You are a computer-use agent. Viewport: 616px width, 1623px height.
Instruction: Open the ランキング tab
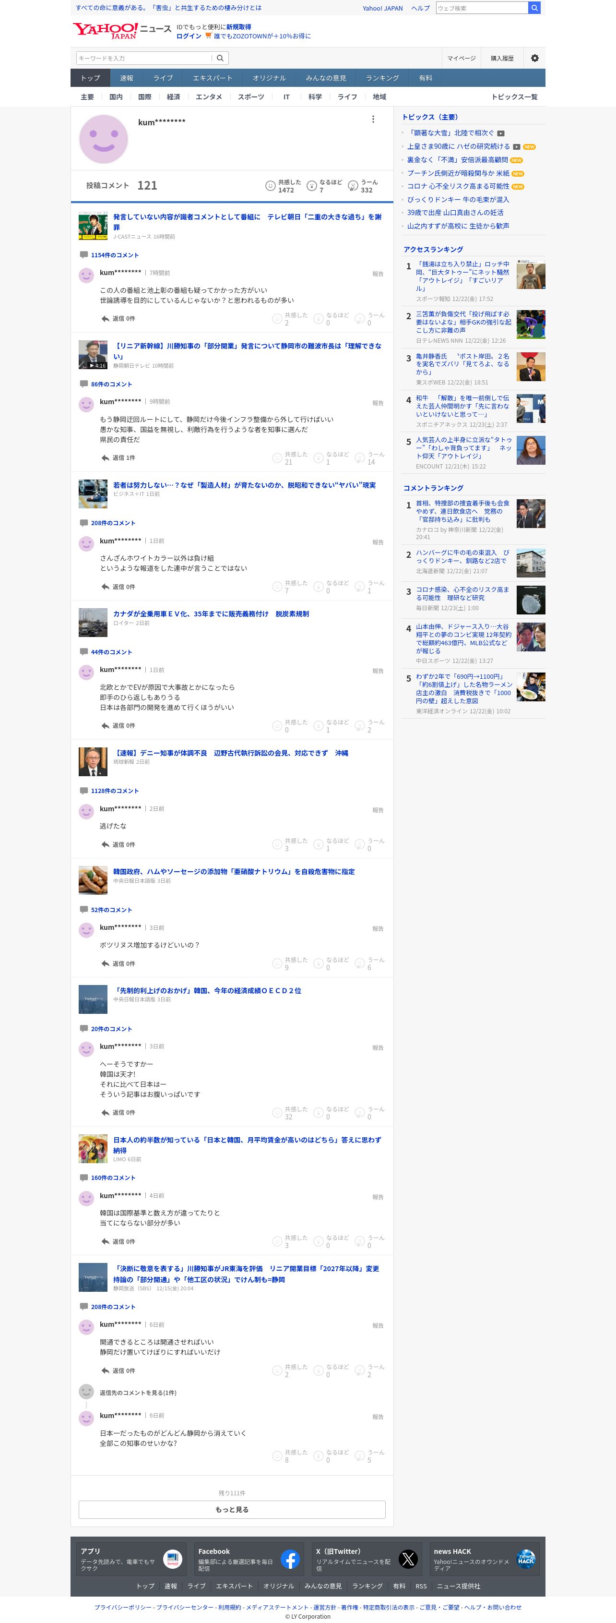tap(382, 78)
